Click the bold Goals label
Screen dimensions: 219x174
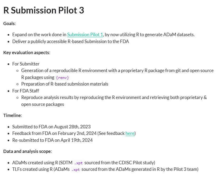click(9, 23)
